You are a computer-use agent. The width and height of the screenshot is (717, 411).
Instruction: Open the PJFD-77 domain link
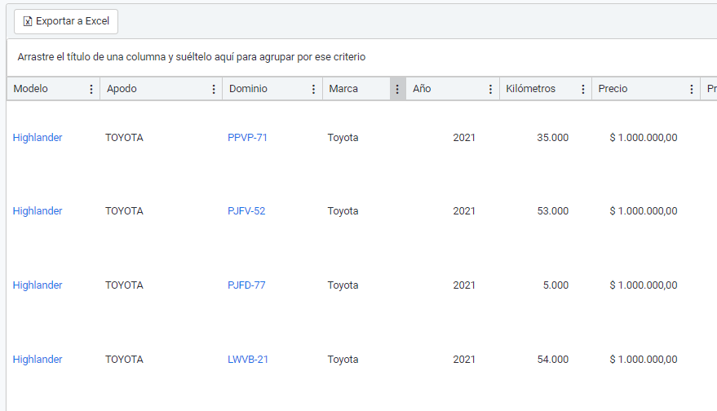point(246,285)
